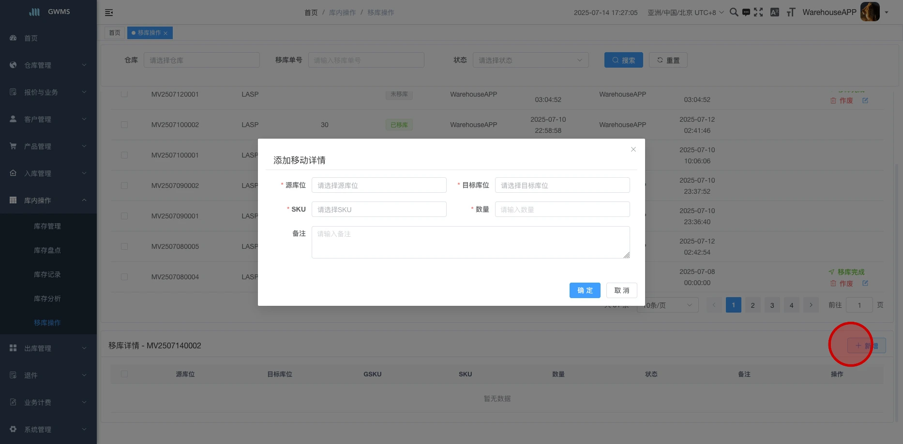The height and width of the screenshot is (444, 903).
Task: Toggle fullscreen mode icon in header
Action: pos(758,13)
